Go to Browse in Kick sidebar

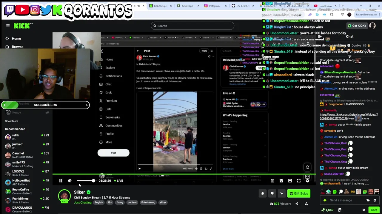pyautogui.click(x=14, y=47)
